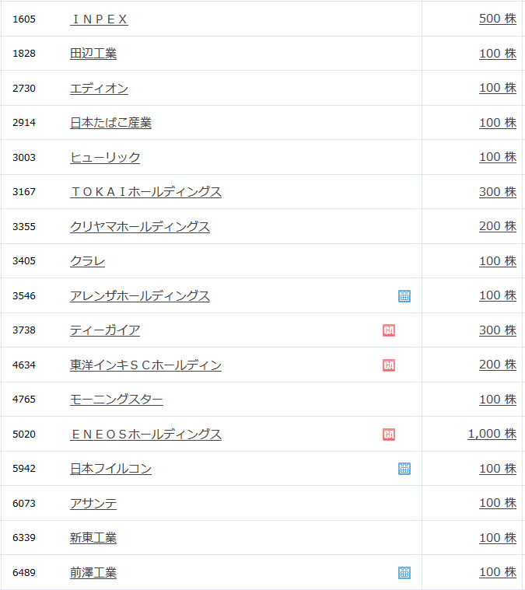The image size is (525, 590).
Task: Select the エディオン company link
Action: pos(99,89)
